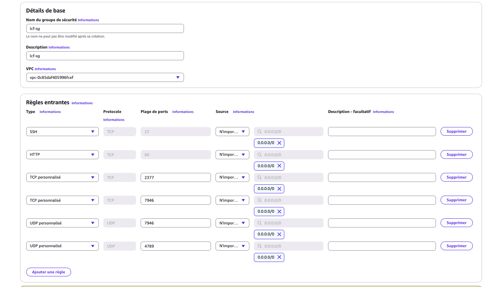493x287 pixels.
Task: Remove 0.0.0.0/0 chip from HTTP rule
Action: coord(279,166)
